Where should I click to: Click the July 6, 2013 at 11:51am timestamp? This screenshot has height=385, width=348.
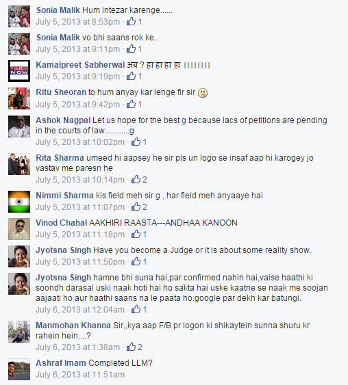80,375
